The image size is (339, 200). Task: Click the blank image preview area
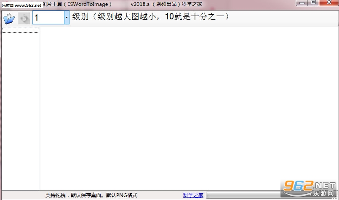point(189,108)
